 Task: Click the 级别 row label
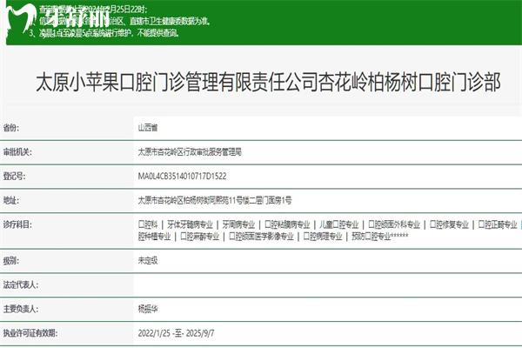click(11, 261)
